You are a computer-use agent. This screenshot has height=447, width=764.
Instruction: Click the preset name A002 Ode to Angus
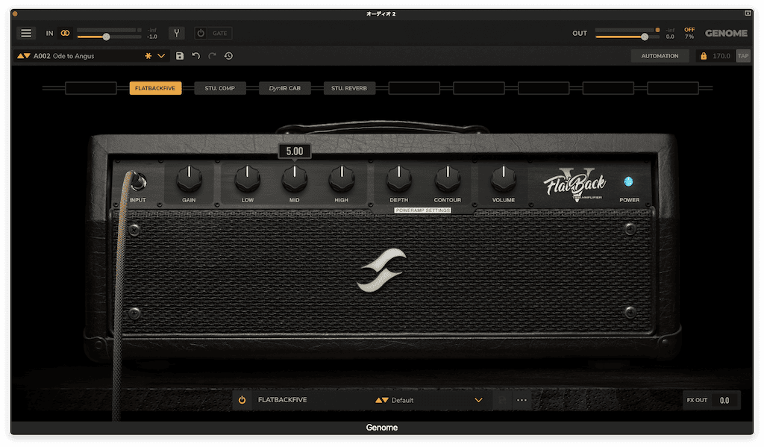click(x=64, y=56)
